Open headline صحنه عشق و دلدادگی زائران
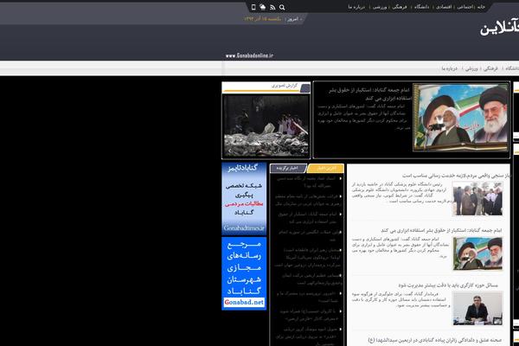The image size is (519, 346). [x=434, y=340]
